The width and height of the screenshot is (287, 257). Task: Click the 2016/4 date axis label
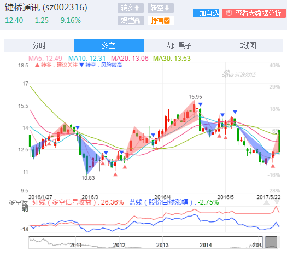coord(162,197)
